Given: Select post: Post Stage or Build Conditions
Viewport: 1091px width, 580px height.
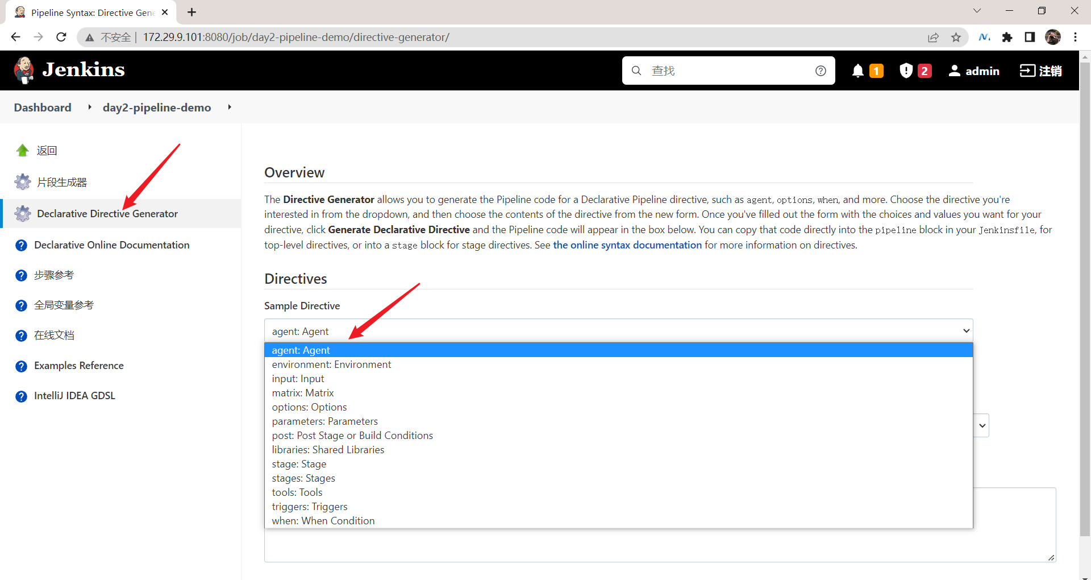Looking at the screenshot, I should point(618,436).
